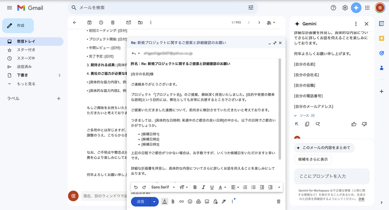Copy Gemini's response to clipboard
Viewport: 389px width, 210px height.
[307, 124]
